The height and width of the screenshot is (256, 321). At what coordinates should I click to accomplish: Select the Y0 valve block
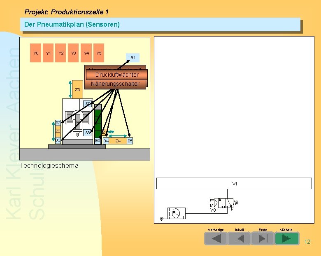click(x=36, y=53)
